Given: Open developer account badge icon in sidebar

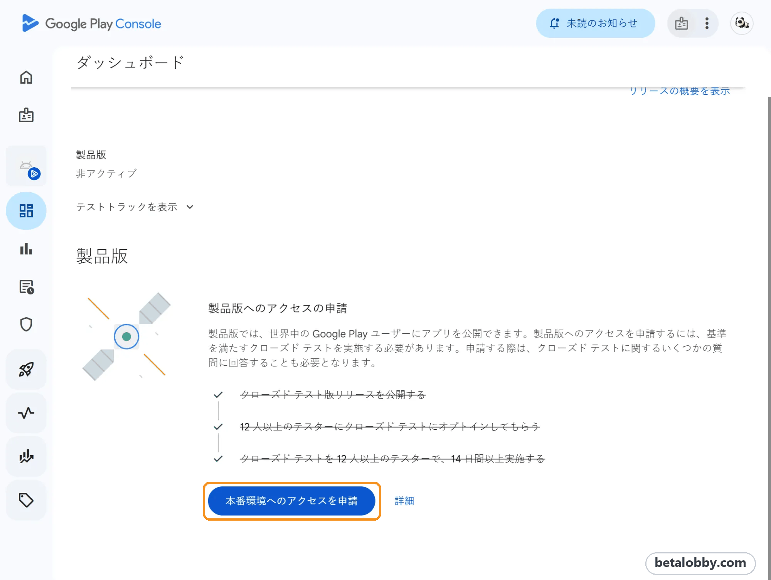Looking at the screenshot, I should tap(26, 115).
